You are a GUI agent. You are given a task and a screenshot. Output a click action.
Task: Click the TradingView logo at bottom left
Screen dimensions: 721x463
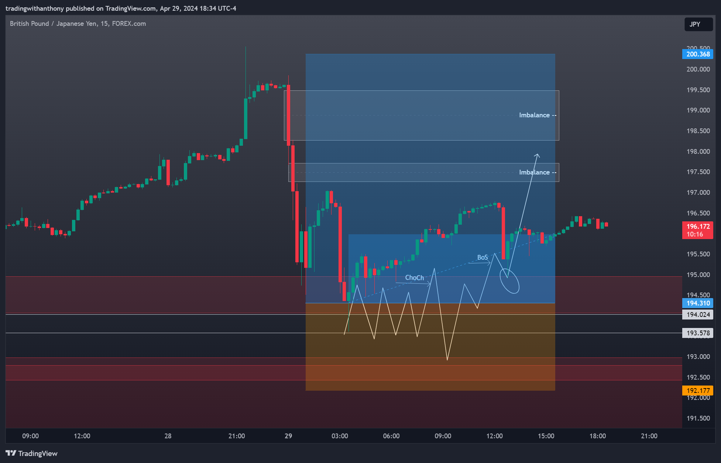click(32, 453)
